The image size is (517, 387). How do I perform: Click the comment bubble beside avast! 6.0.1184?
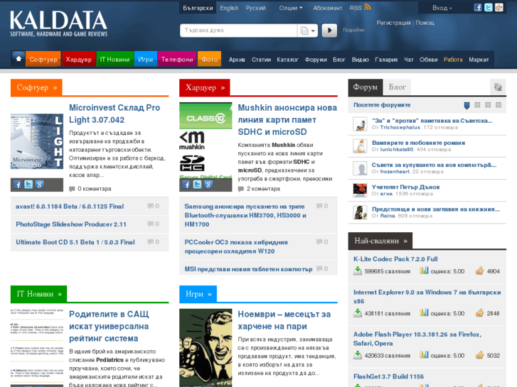pos(150,206)
